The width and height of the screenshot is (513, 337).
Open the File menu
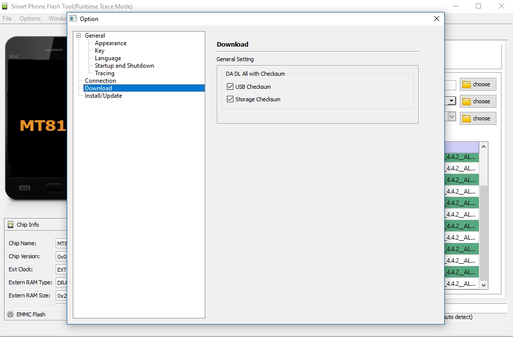(7, 19)
